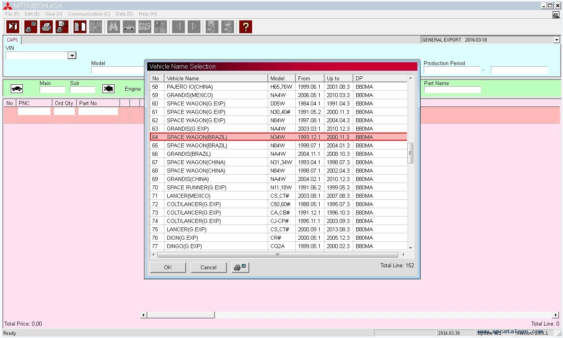Click the red list-to-page toolbar icon
Screen dimensions: 563x338
(80, 27)
